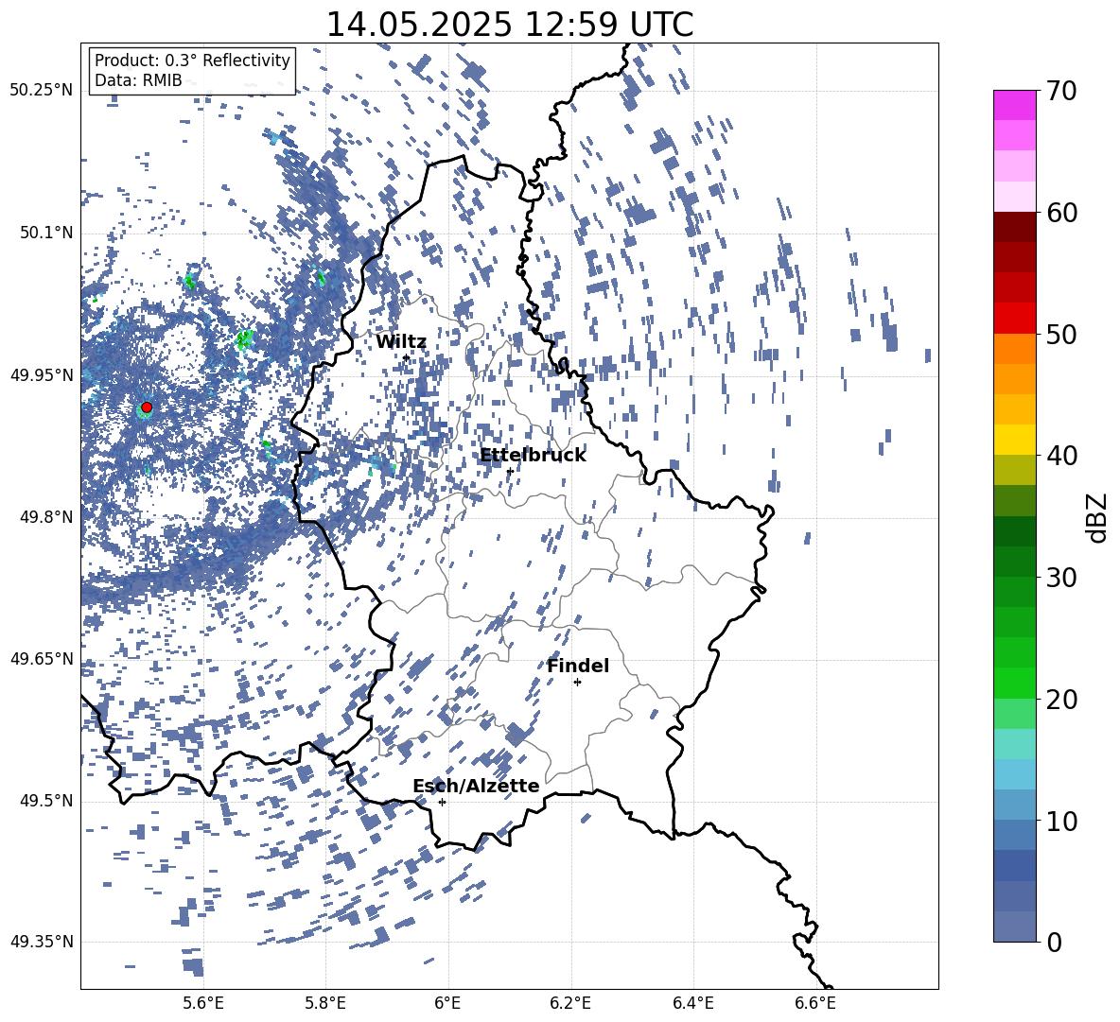Click the 49.8°N latitude label
1120x1022 pixels.
coord(46,517)
